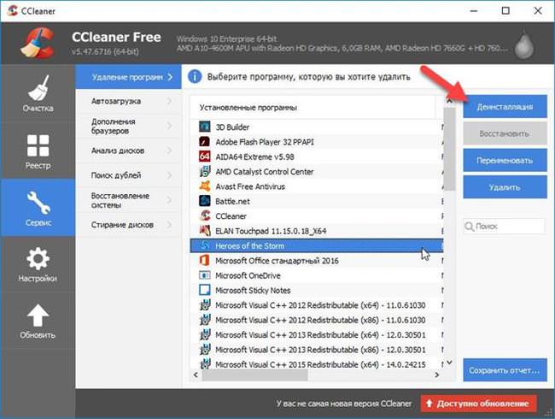This screenshot has width=555, height=419.
Task: Click the Переименовать button
Action: (505, 161)
